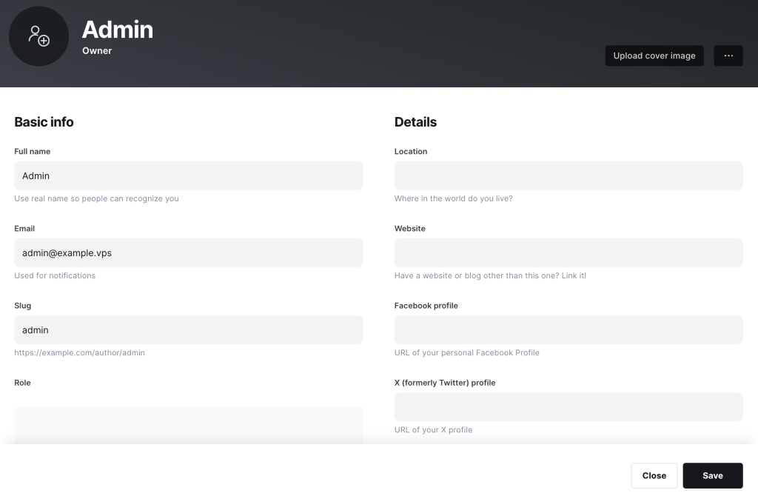Click the Basic info section heading
Image resolution: width=758 pixels, height=496 pixels.
(x=44, y=121)
